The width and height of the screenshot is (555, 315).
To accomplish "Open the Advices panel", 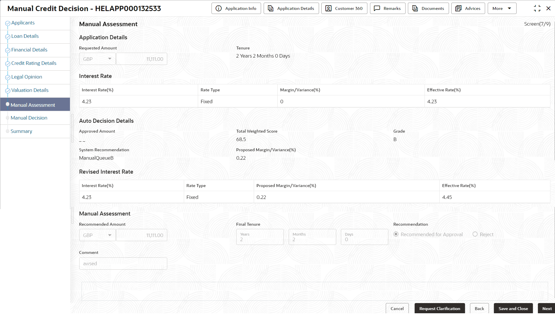I will (x=468, y=8).
